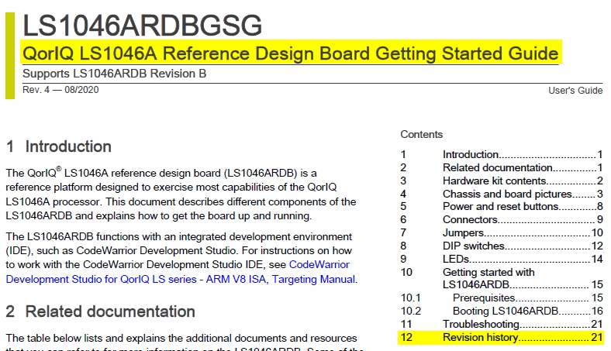Image resolution: width=611 pixels, height=351 pixels.
Task: Open Getting started with LS1046ARDB entry
Action: [x=502, y=278]
